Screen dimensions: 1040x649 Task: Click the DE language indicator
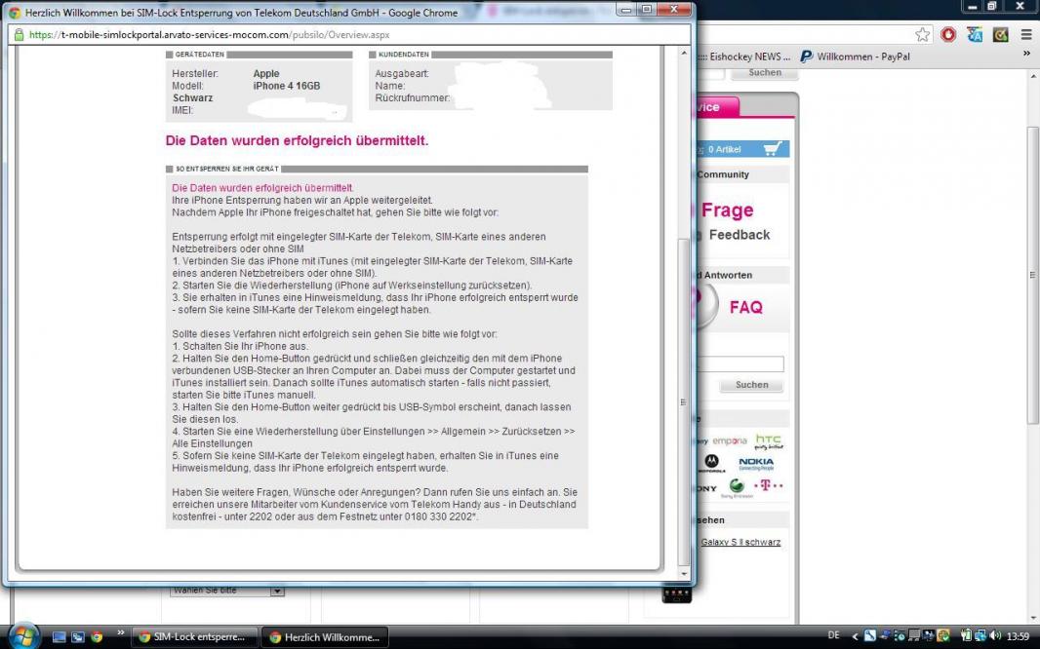pyautogui.click(x=834, y=635)
